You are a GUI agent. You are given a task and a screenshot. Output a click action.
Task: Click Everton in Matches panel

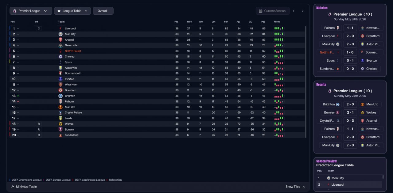tap(371, 61)
